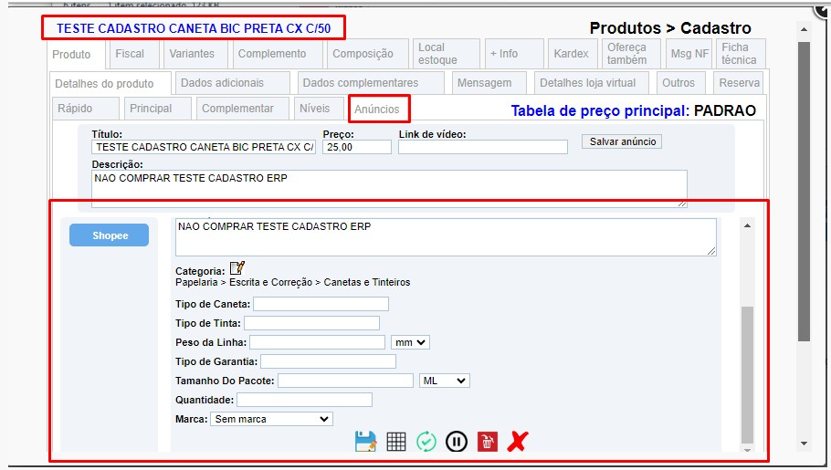Open the Composição tab

[x=367, y=54]
